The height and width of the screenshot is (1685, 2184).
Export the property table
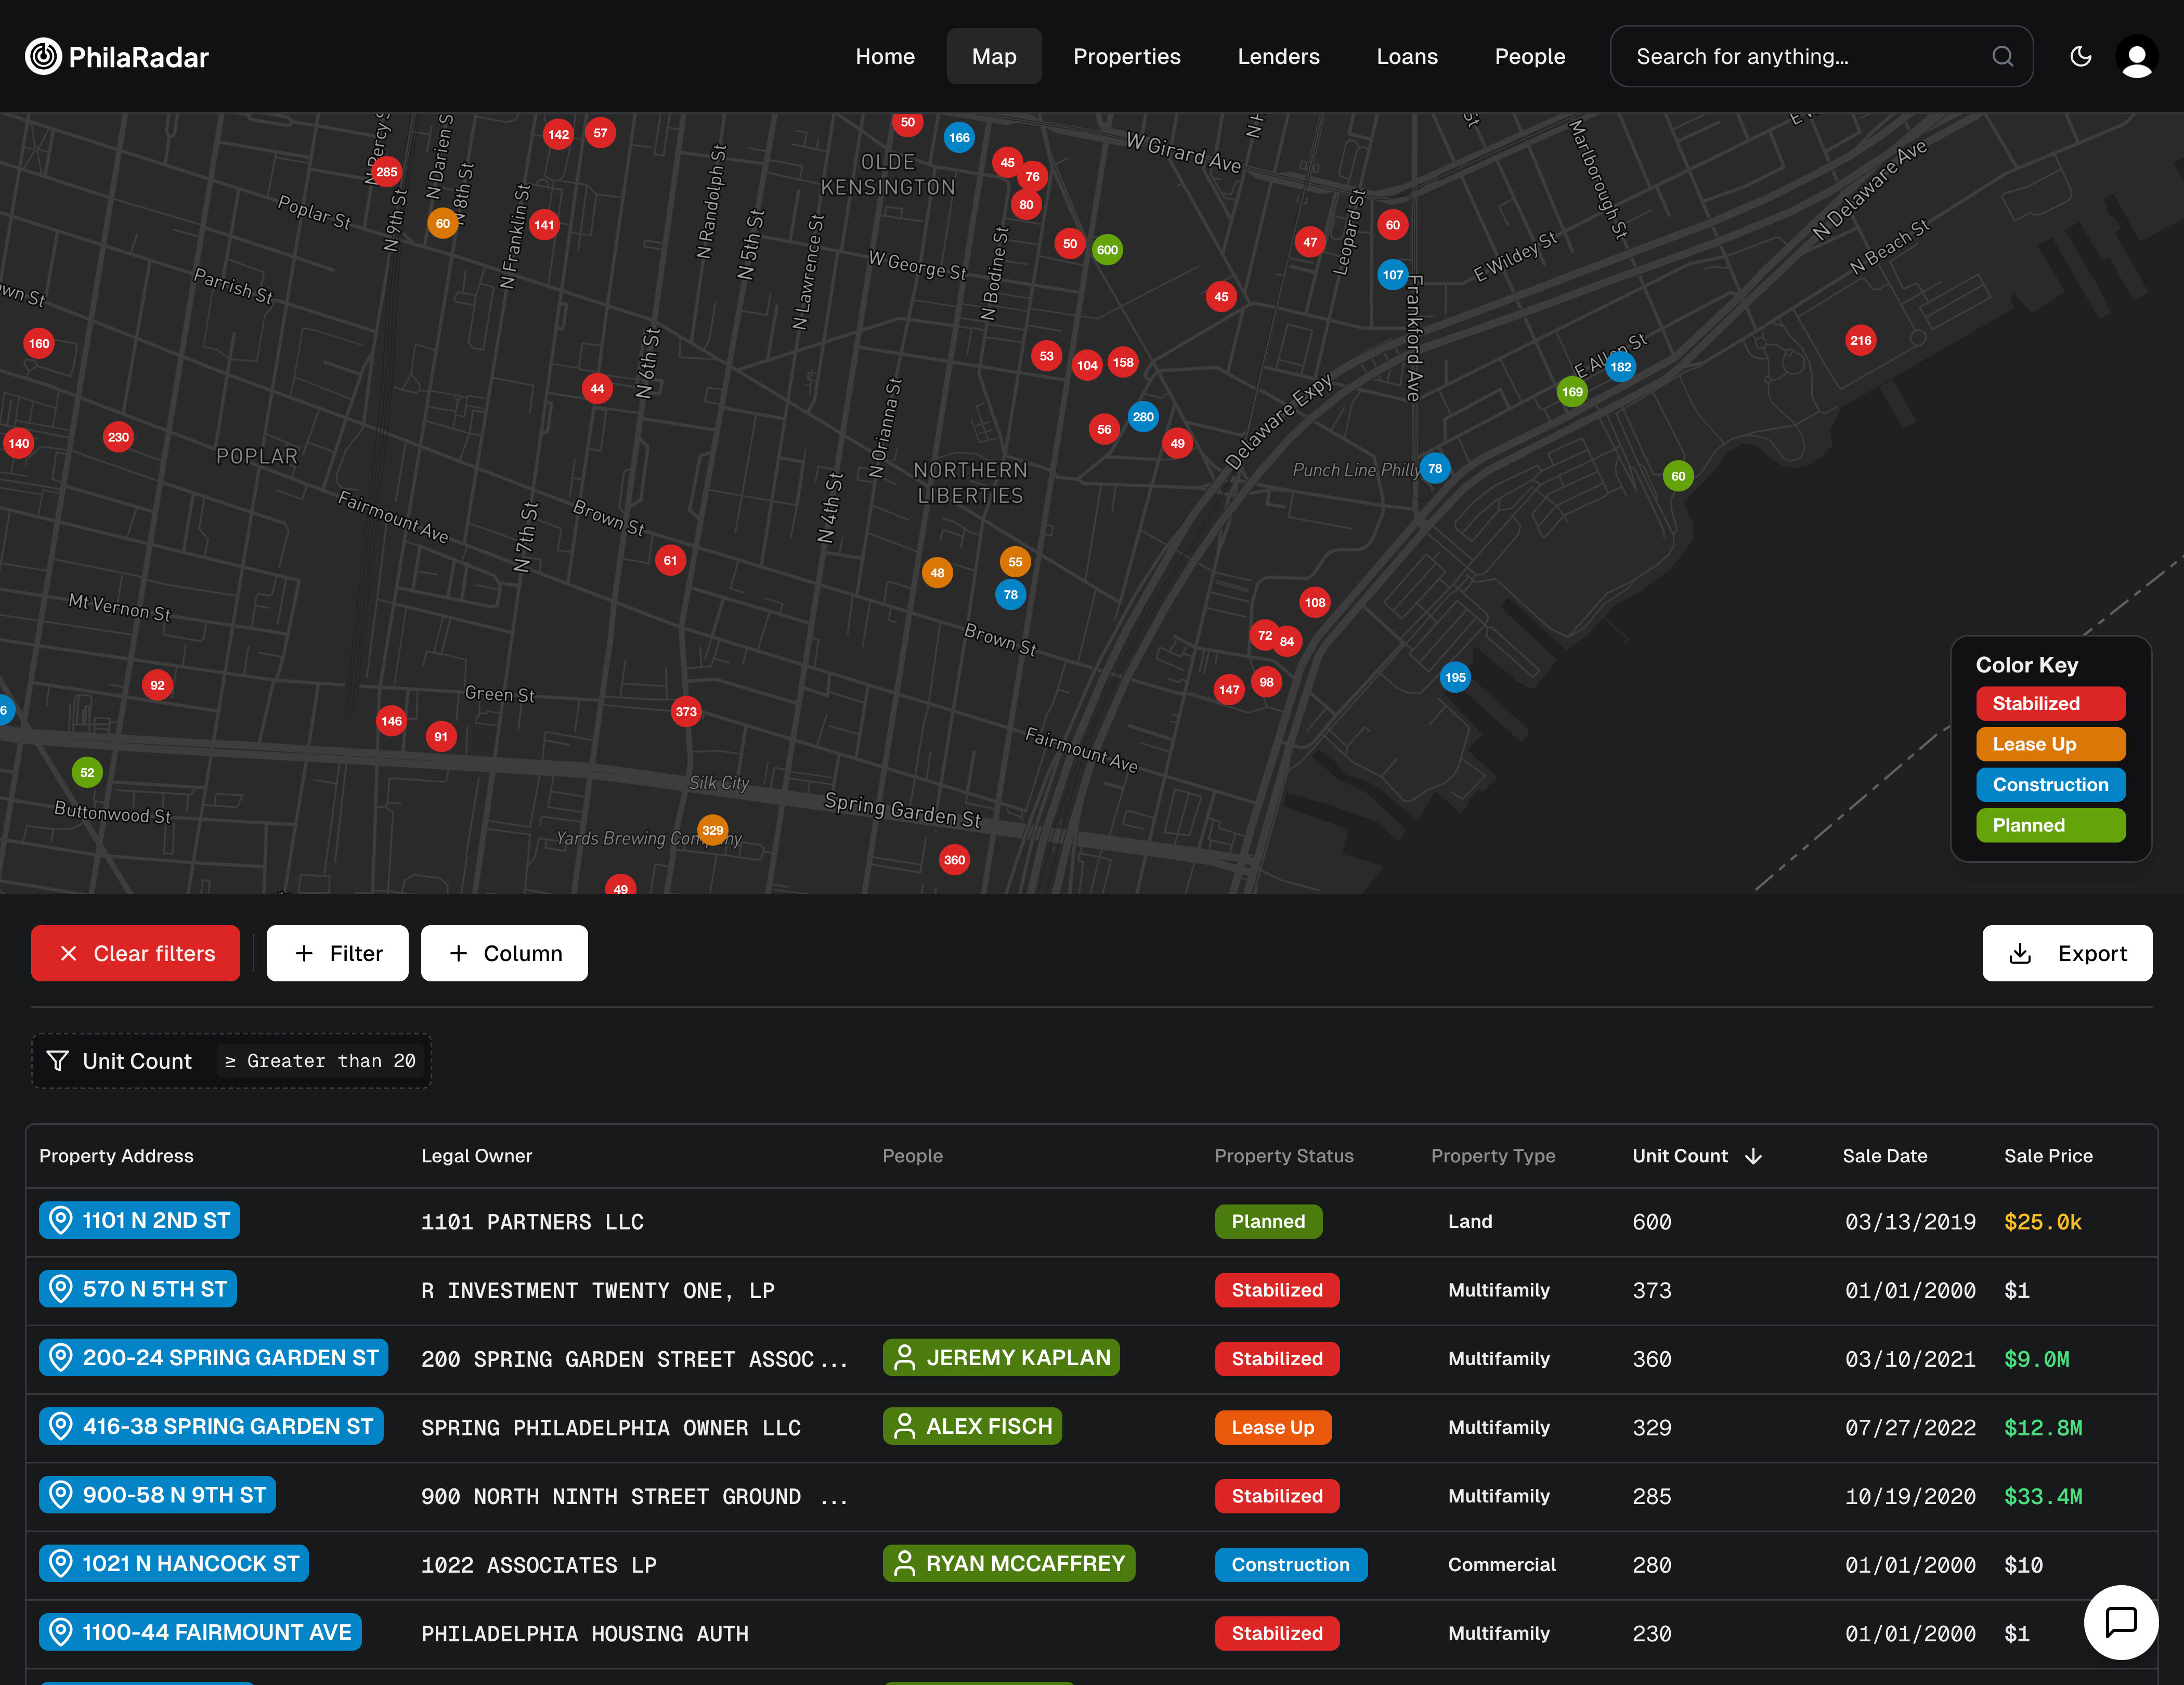click(x=2066, y=953)
